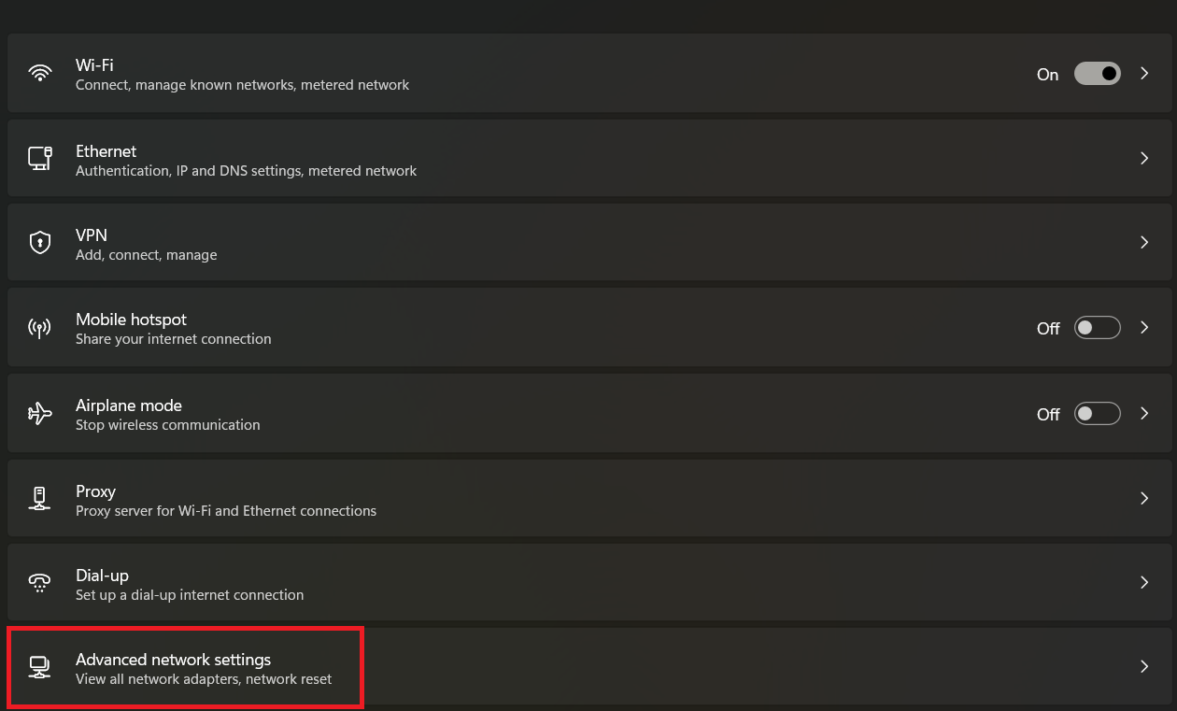Viewport: 1177px width, 711px height.
Task: Click the Wi-Fi signal icon
Action: point(39,74)
